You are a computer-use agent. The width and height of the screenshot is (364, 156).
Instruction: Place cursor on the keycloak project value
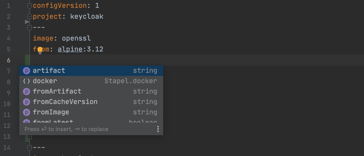click(x=87, y=17)
